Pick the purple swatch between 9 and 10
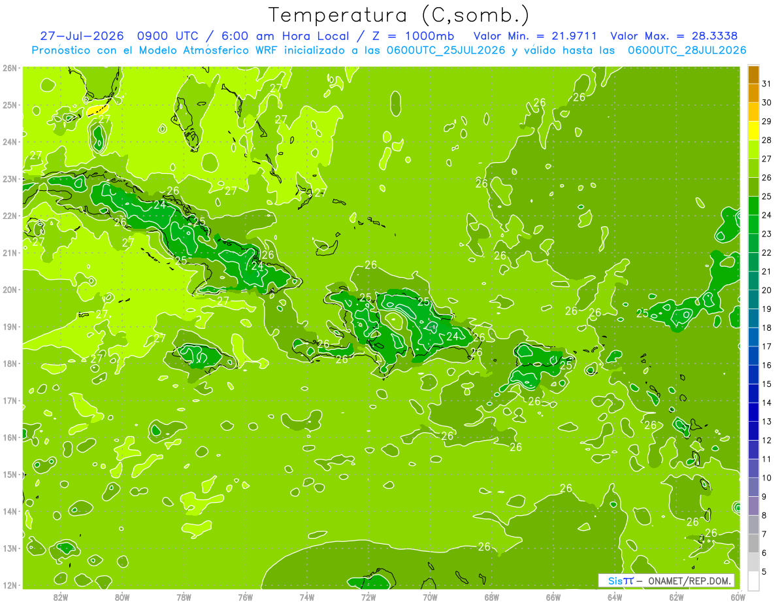This screenshot has width=784, height=606. click(x=753, y=487)
